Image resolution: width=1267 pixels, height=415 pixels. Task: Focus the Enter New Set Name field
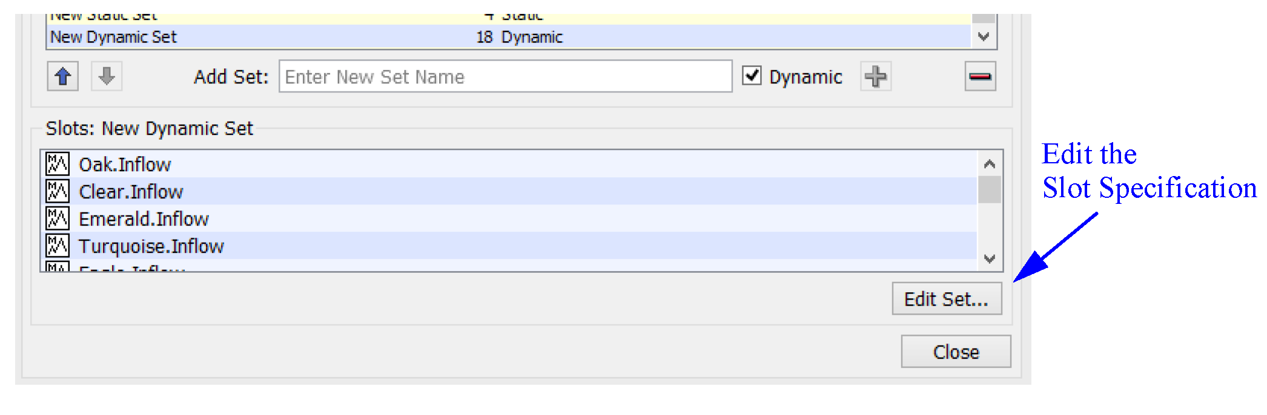[505, 77]
